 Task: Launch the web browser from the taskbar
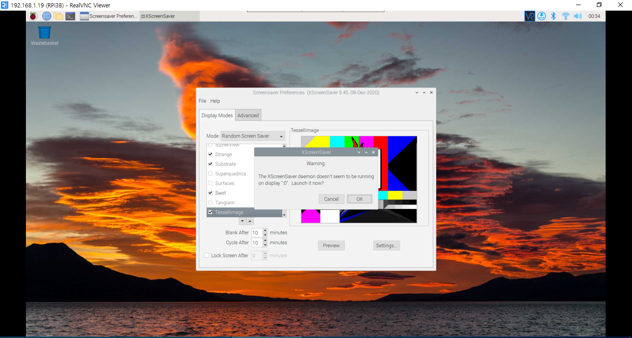tap(46, 16)
